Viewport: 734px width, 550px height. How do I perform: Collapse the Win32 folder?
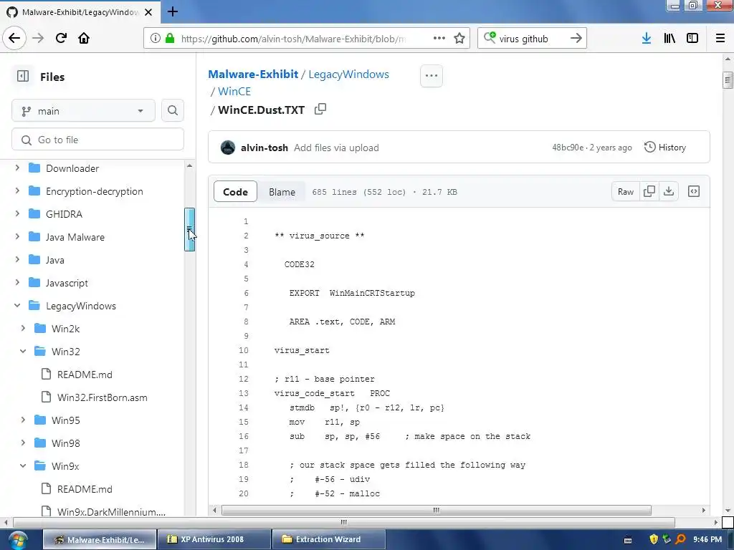pos(23,351)
